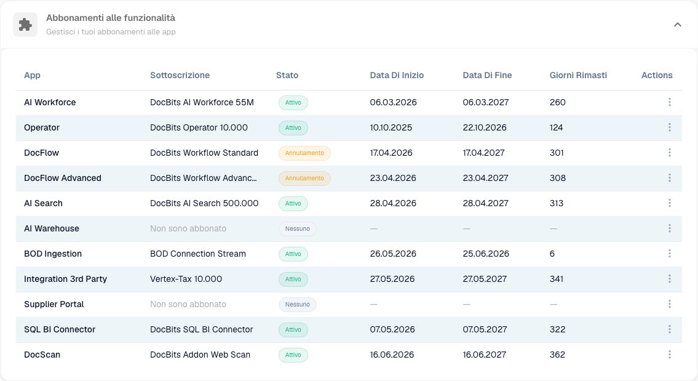
Task: Click remaining days value 6
Action: pos(552,254)
